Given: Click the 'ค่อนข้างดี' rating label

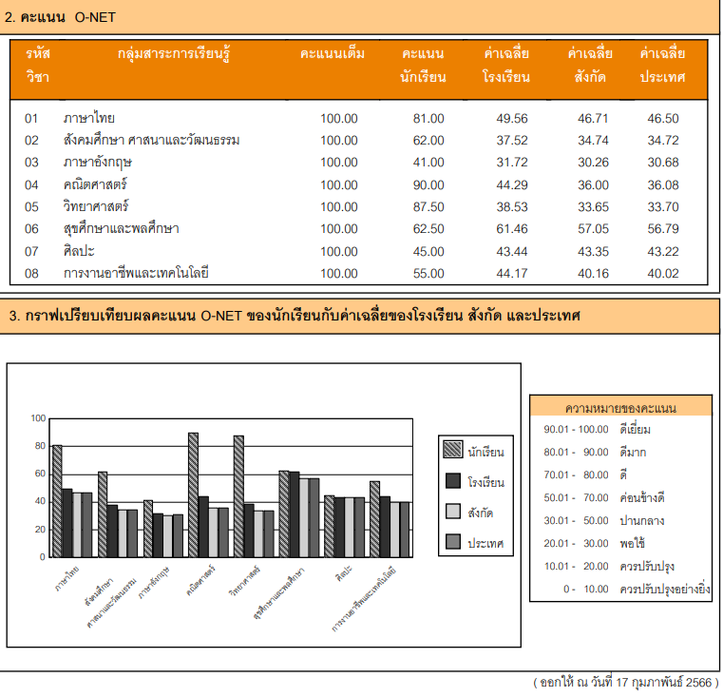Looking at the screenshot, I should 642,497.
